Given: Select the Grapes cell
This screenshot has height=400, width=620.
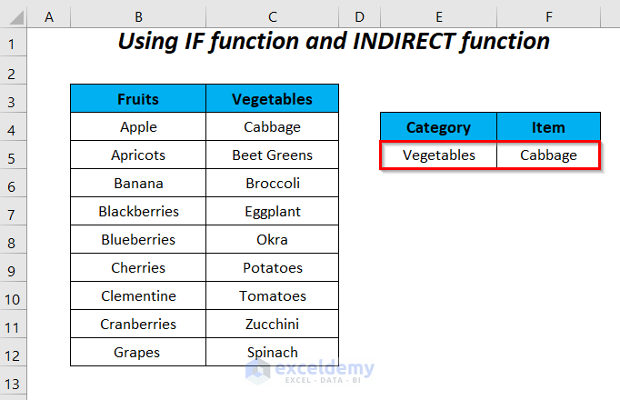Looking at the screenshot, I should click(x=138, y=352).
